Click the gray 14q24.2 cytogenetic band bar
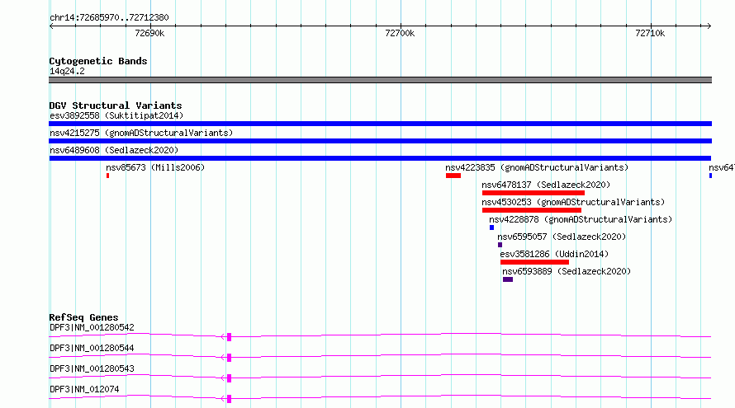Viewport: 735px width, 408px height. point(380,80)
